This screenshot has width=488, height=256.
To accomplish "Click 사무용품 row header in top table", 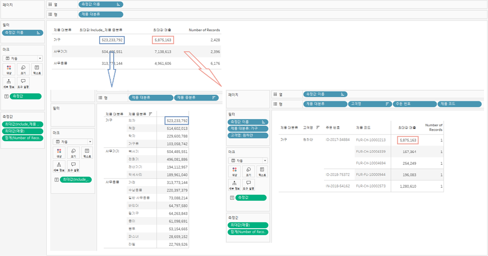I will (61, 63).
